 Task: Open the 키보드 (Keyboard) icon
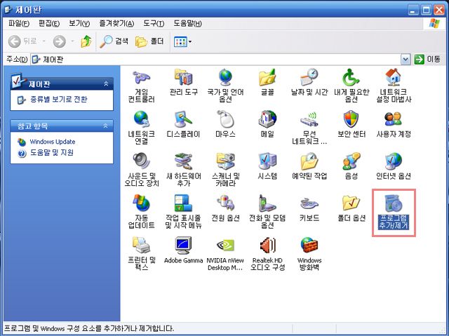[x=309, y=208]
